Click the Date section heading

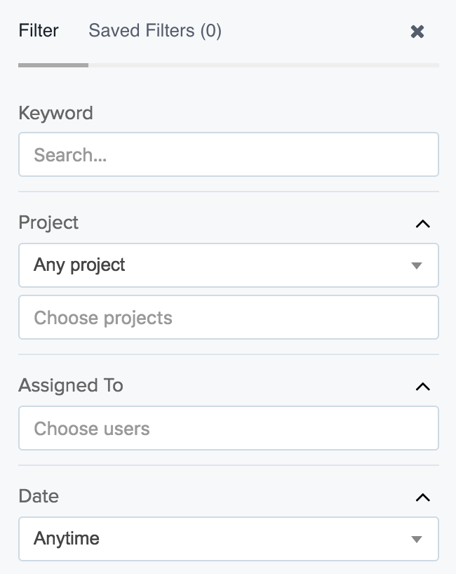[x=39, y=496]
